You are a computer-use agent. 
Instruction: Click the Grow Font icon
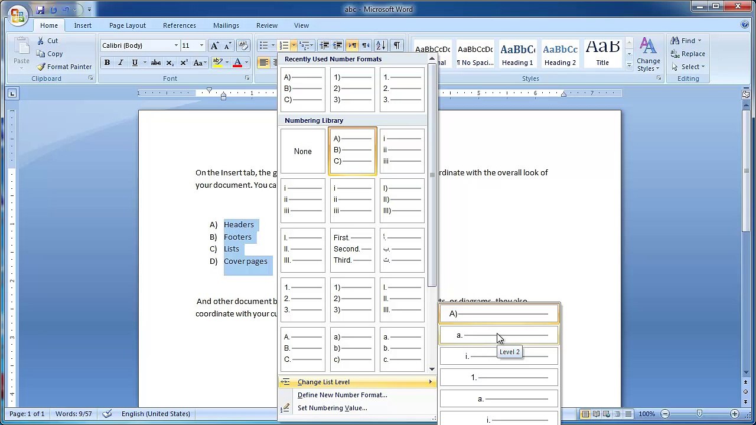click(x=214, y=45)
